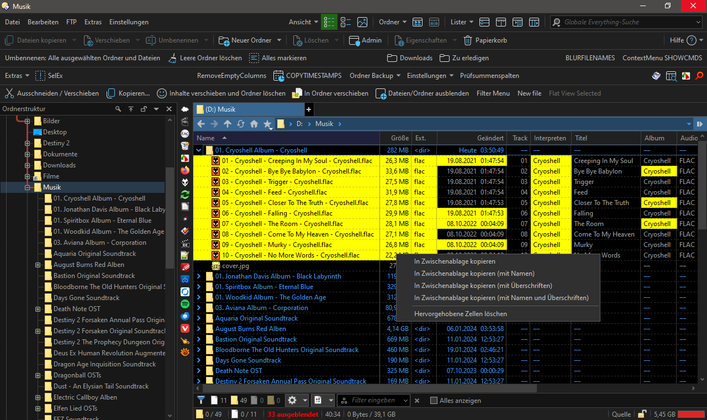Open the BE clapperboard app icon

click(185, 243)
